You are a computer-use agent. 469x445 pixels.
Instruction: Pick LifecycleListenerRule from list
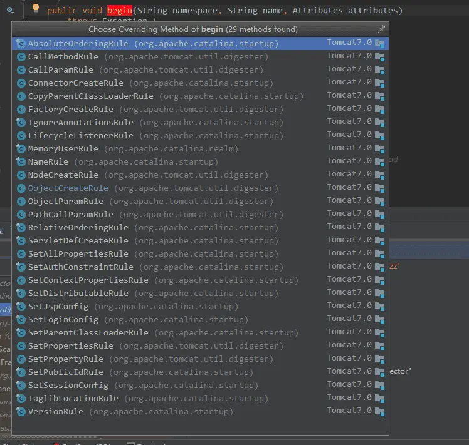pyautogui.click(x=200, y=135)
